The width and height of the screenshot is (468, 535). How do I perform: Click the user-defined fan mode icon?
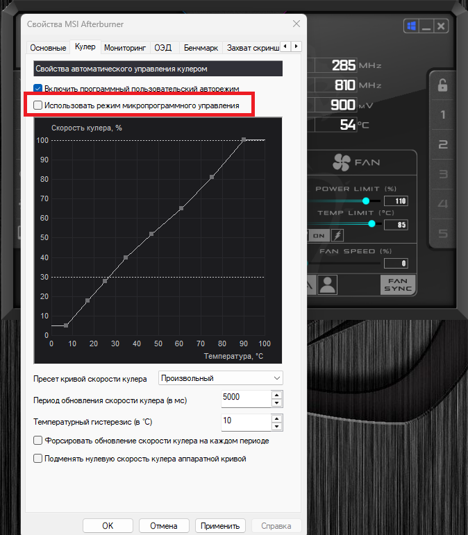pyautogui.click(x=328, y=285)
